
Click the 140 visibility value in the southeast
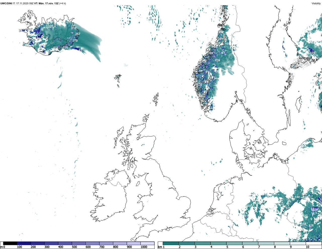[x=297, y=197]
